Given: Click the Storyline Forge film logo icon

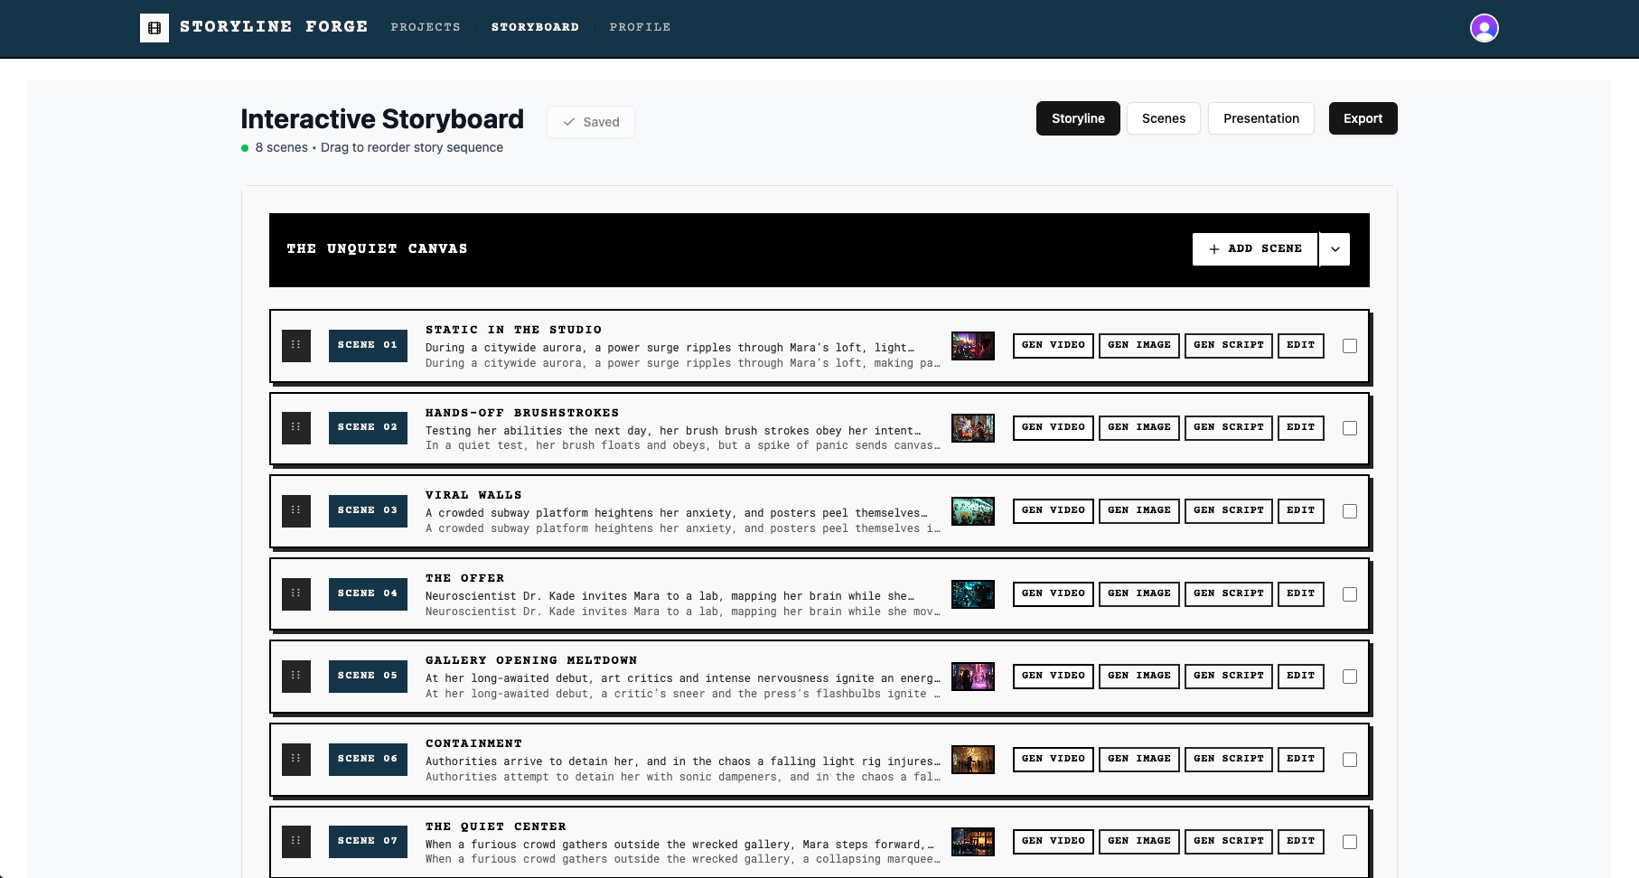Looking at the screenshot, I should click(x=155, y=28).
